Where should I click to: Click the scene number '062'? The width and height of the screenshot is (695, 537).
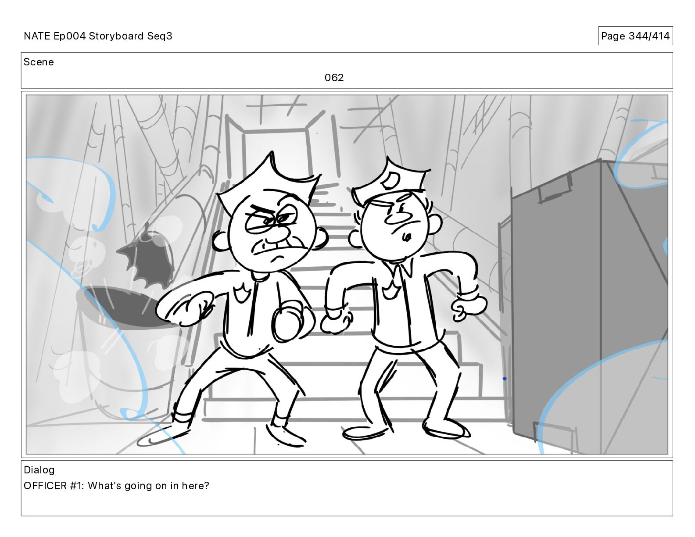(334, 78)
